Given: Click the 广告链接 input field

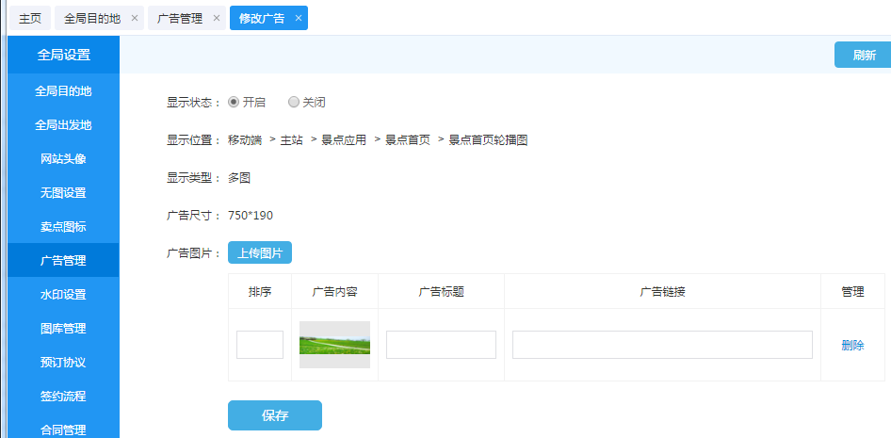Looking at the screenshot, I should click(662, 345).
